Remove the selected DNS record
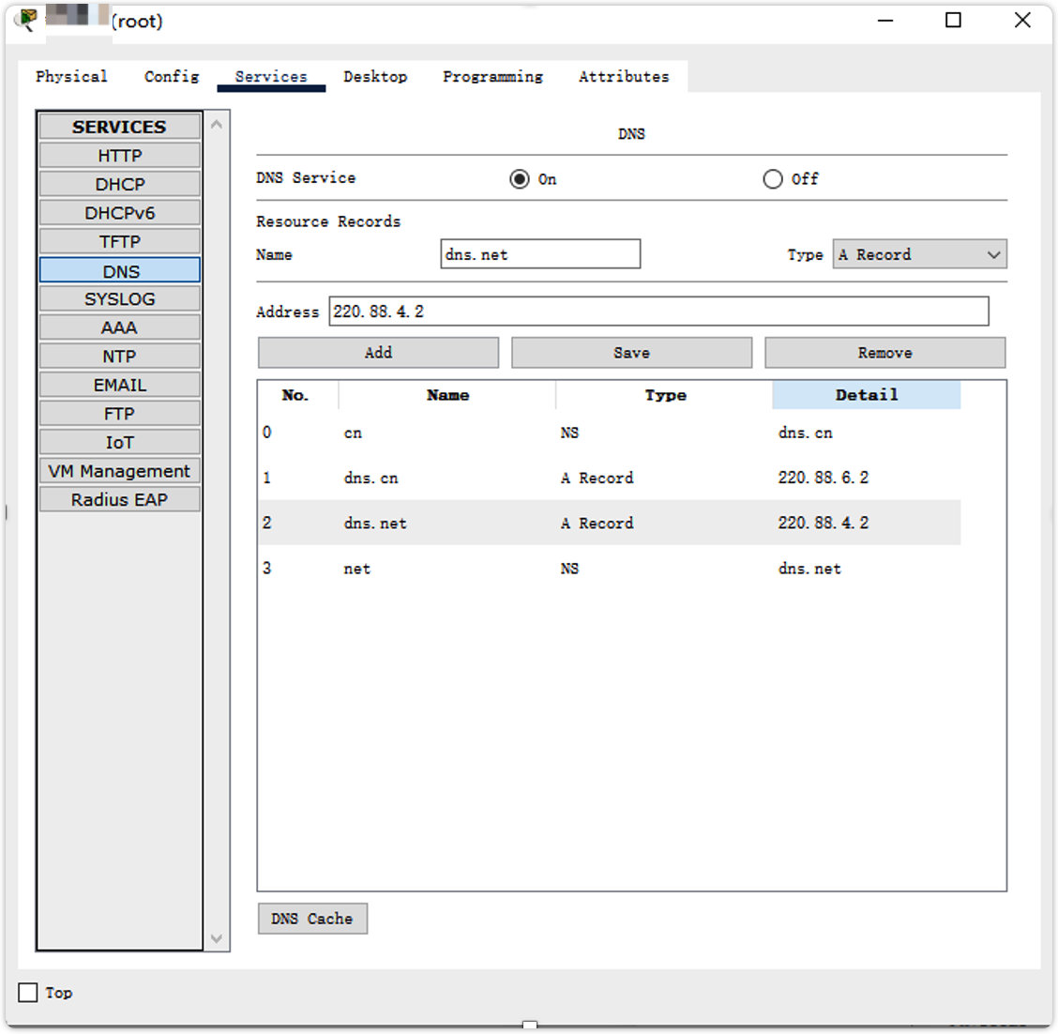Image resolution: width=1058 pixels, height=1034 pixels. point(884,353)
